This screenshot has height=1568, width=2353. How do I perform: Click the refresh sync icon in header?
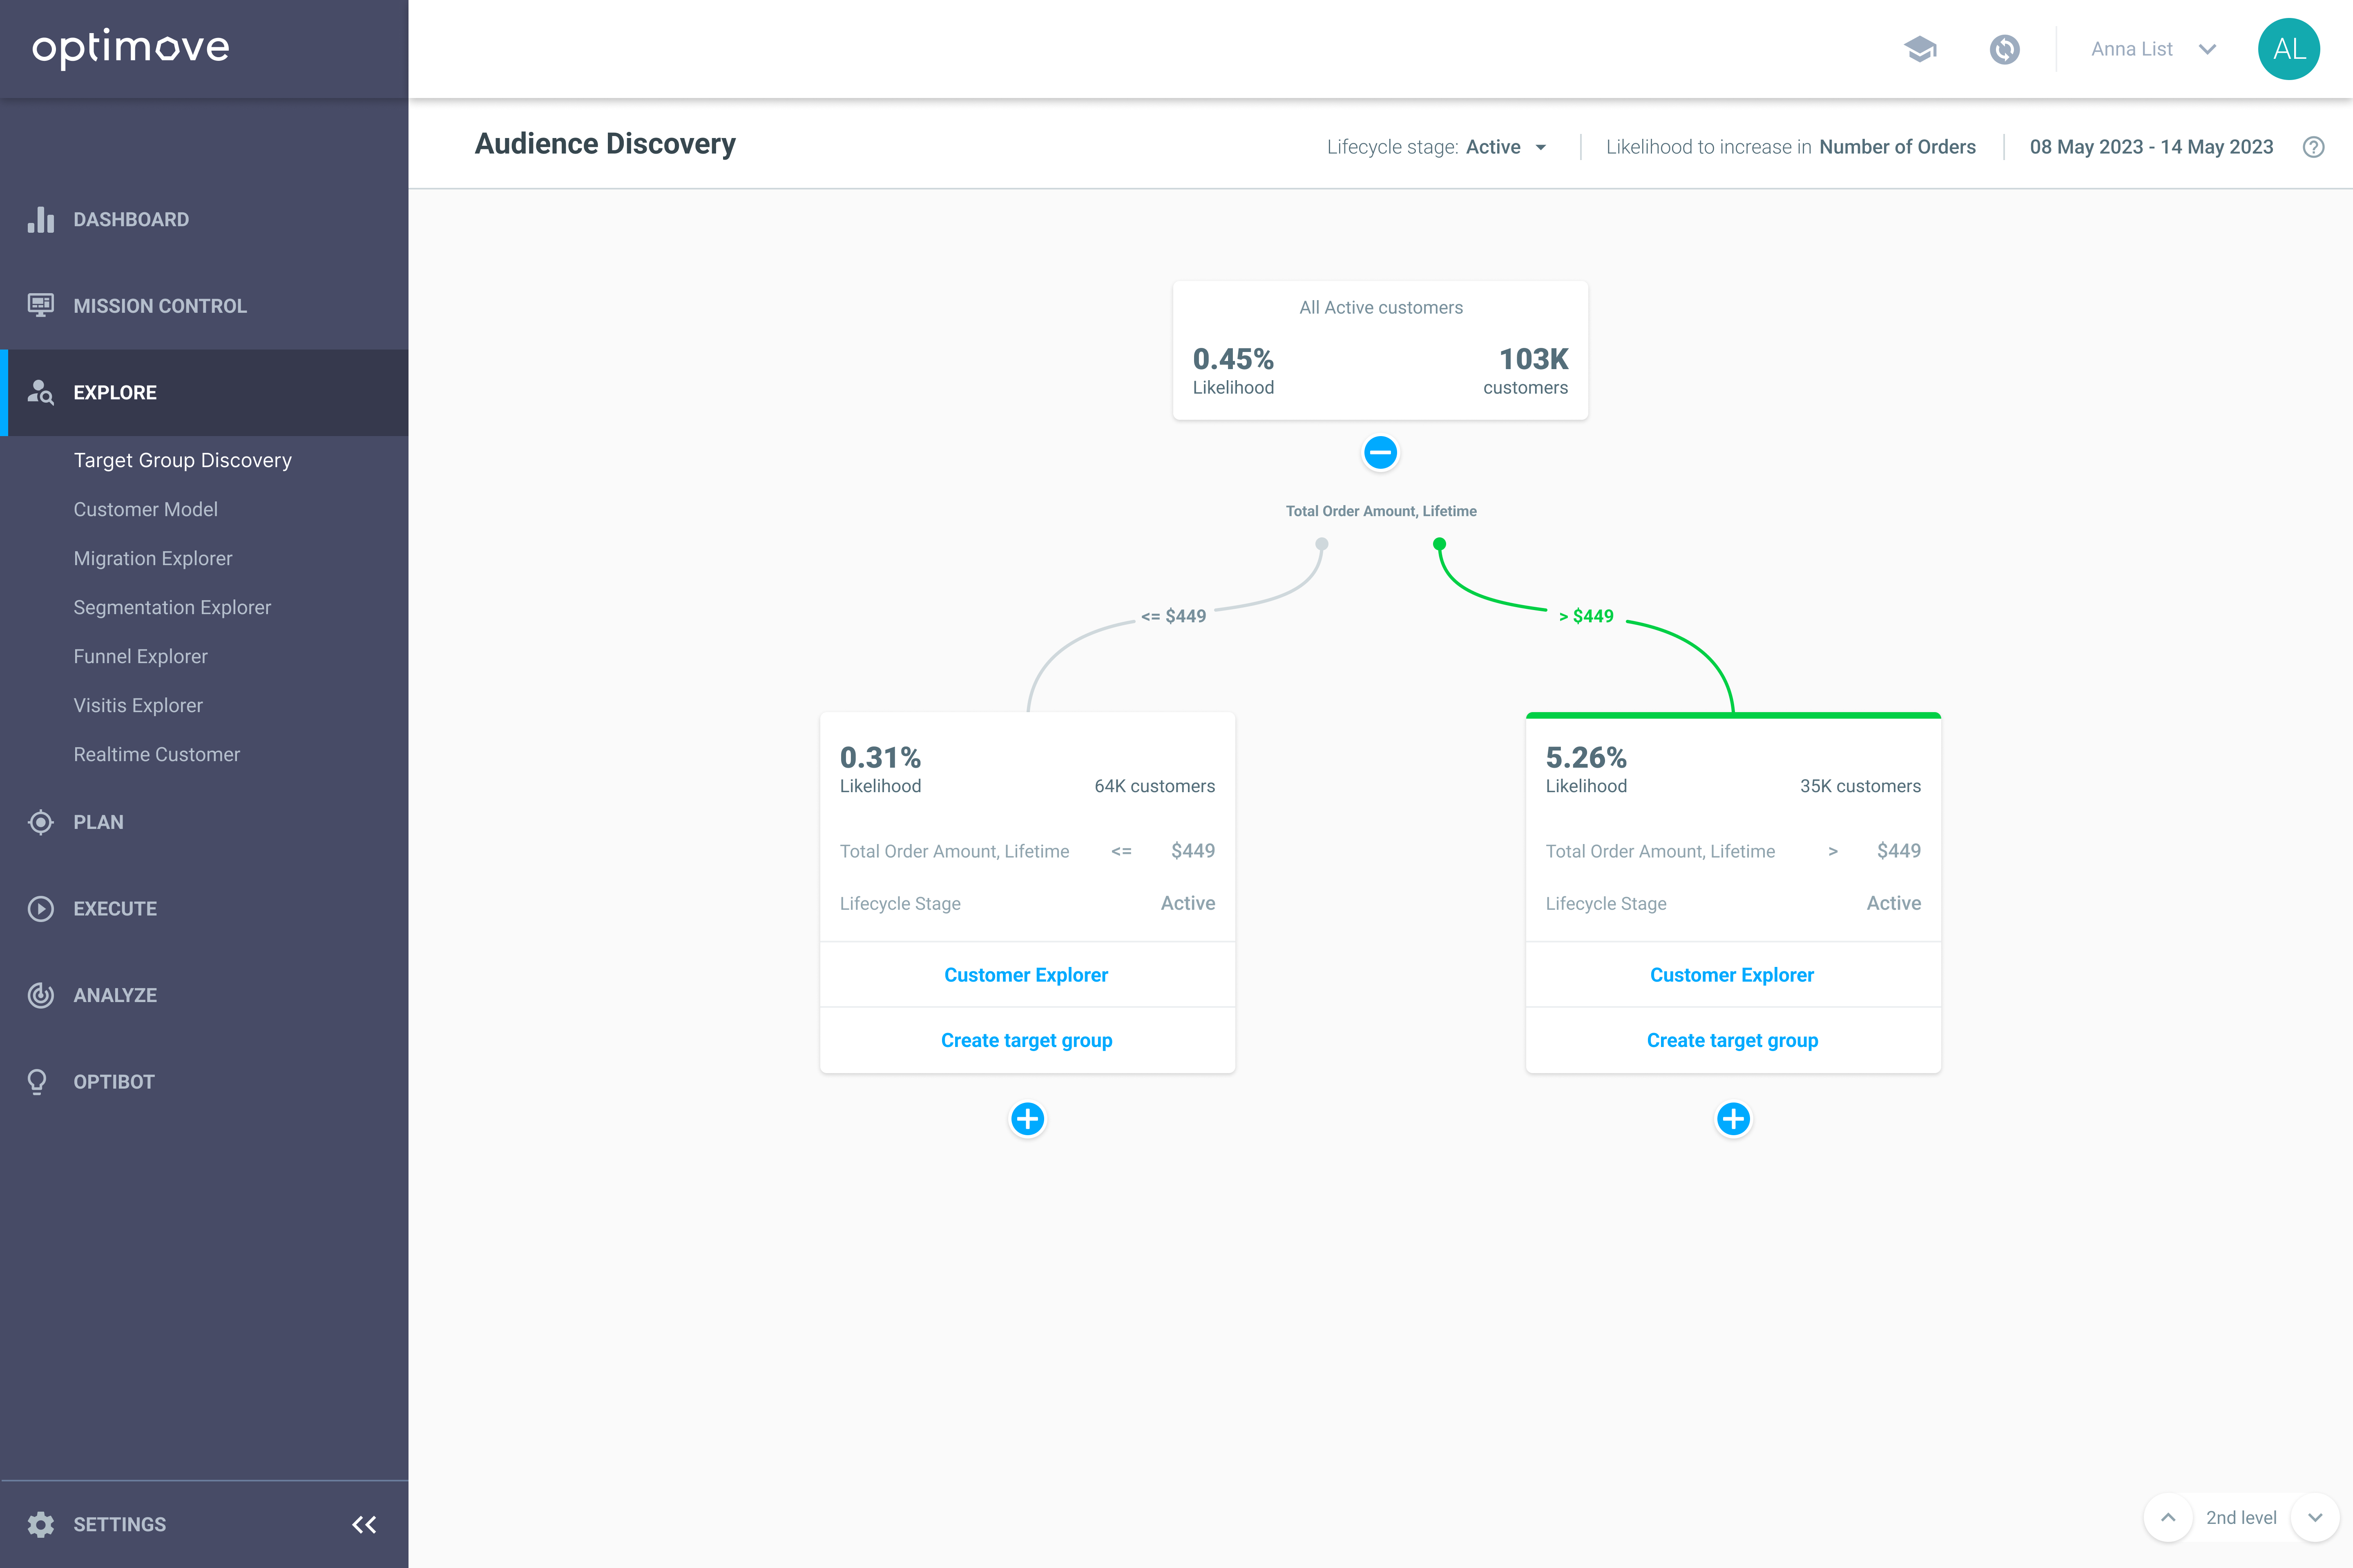pos(2005,49)
